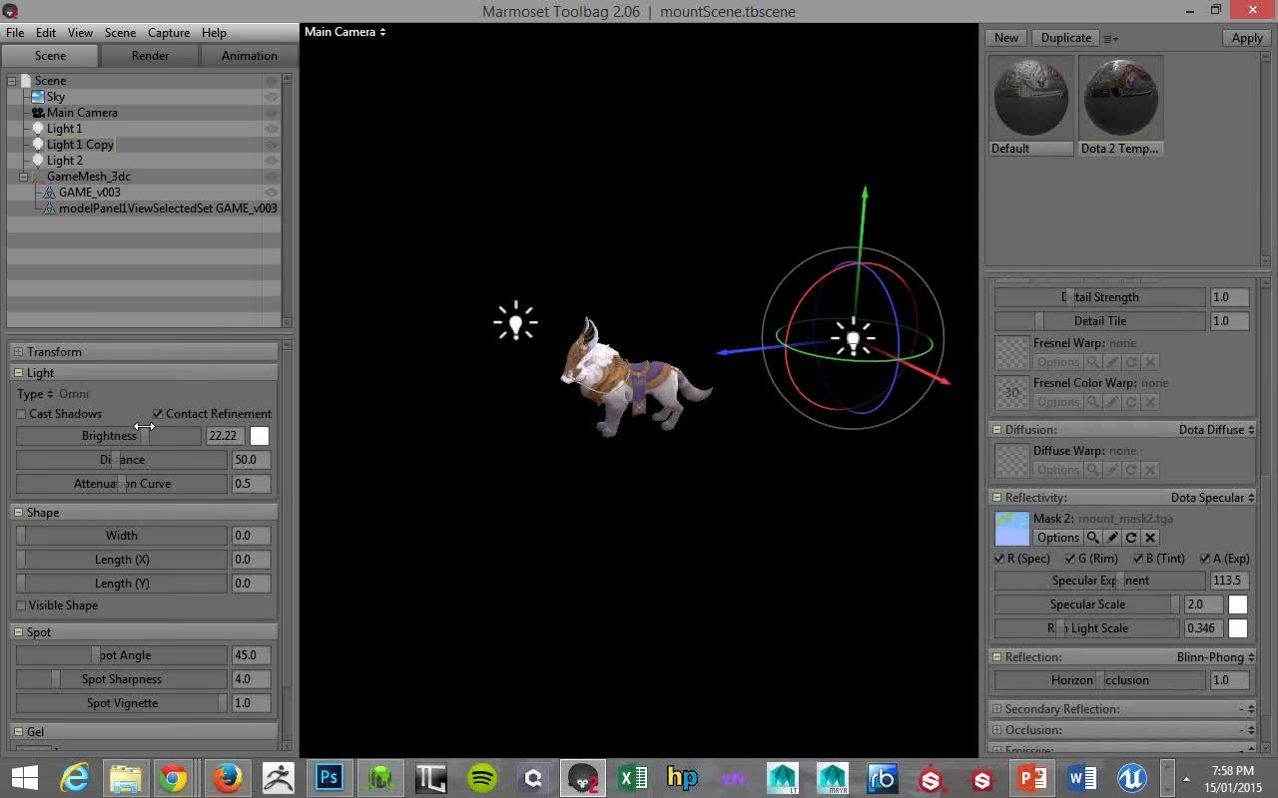Enable Cast Shadows checkbox
The width and height of the screenshot is (1278, 798).
coord(21,414)
